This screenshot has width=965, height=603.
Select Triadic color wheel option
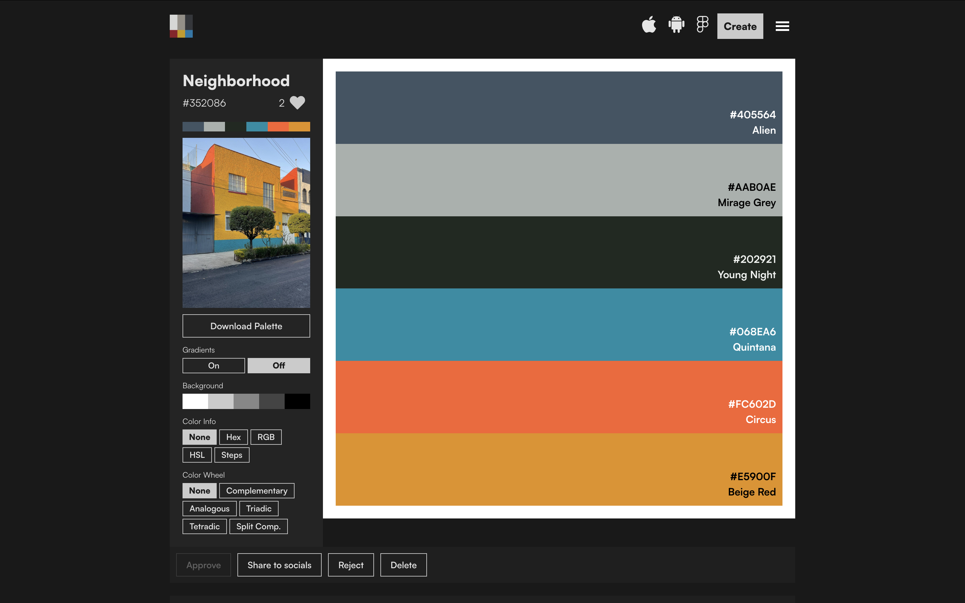(x=258, y=509)
